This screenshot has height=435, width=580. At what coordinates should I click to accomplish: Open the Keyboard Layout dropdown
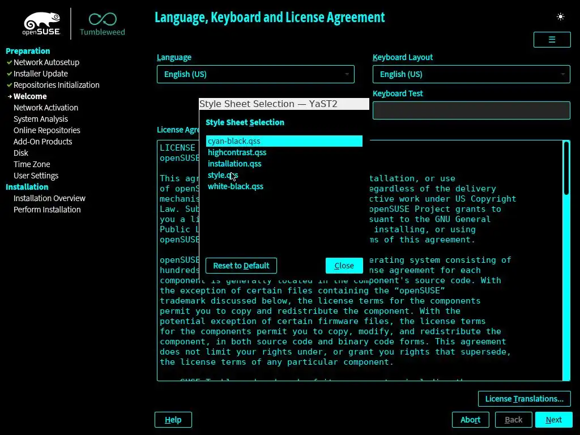pos(471,74)
